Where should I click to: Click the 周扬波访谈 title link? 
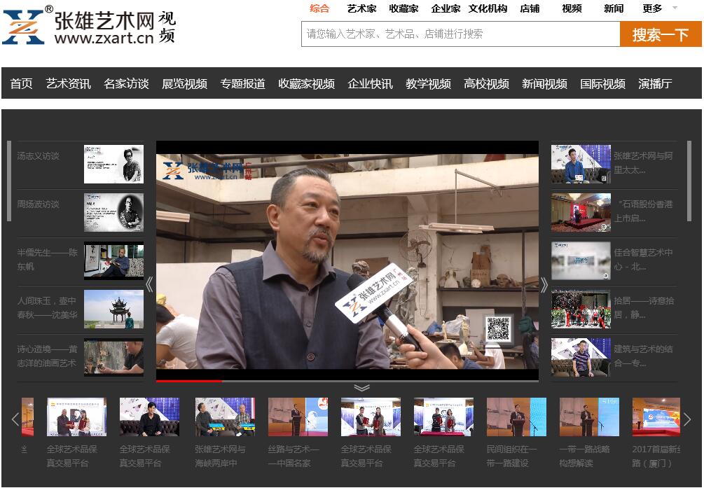click(x=38, y=204)
